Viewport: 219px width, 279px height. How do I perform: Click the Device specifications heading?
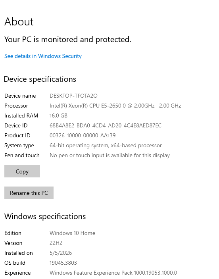[x=40, y=79]
